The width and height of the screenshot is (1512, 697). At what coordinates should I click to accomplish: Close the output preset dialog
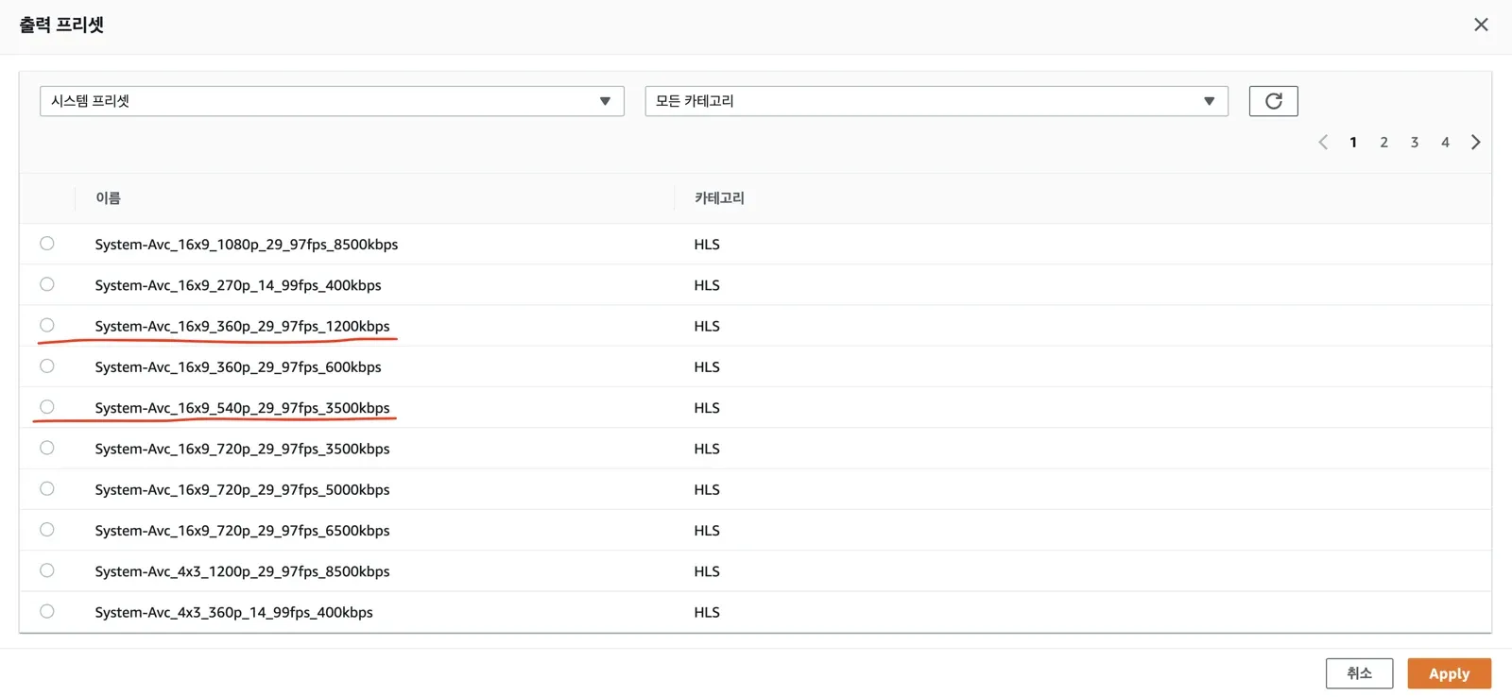coord(1481,25)
